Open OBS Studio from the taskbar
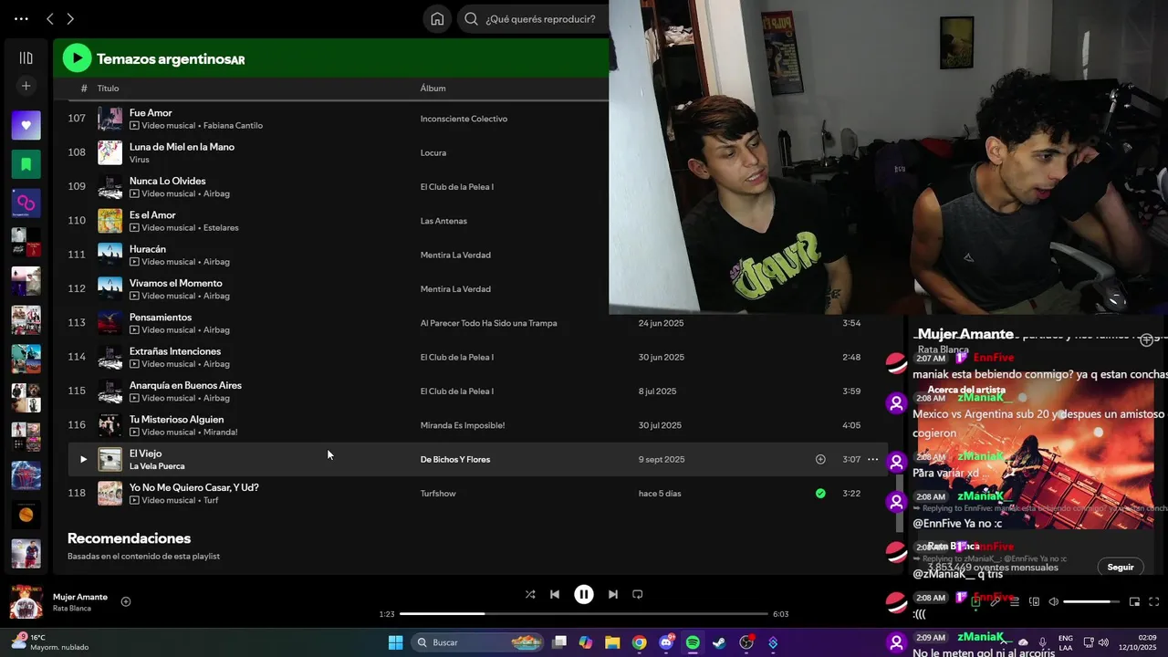The height and width of the screenshot is (657, 1168). click(746, 642)
